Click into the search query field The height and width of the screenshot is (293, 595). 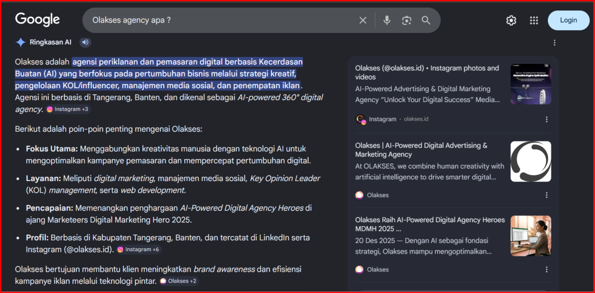point(221,20)
